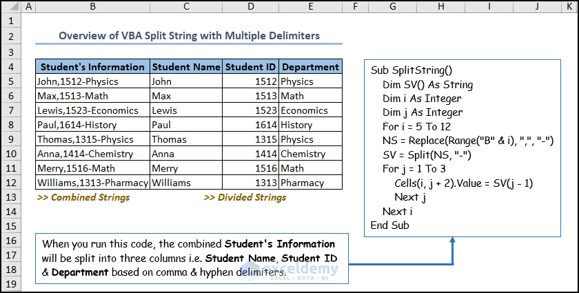Click the name cell Williams
The width and height of the screenshot is (579, 293).
186,183
